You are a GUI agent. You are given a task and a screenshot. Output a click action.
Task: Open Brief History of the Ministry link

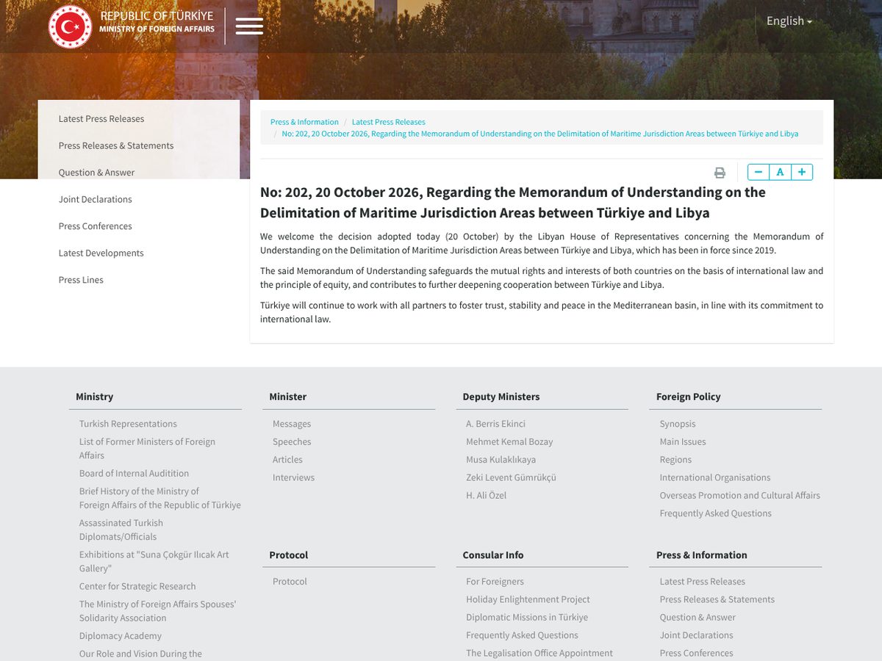click(x=160, y=498)
